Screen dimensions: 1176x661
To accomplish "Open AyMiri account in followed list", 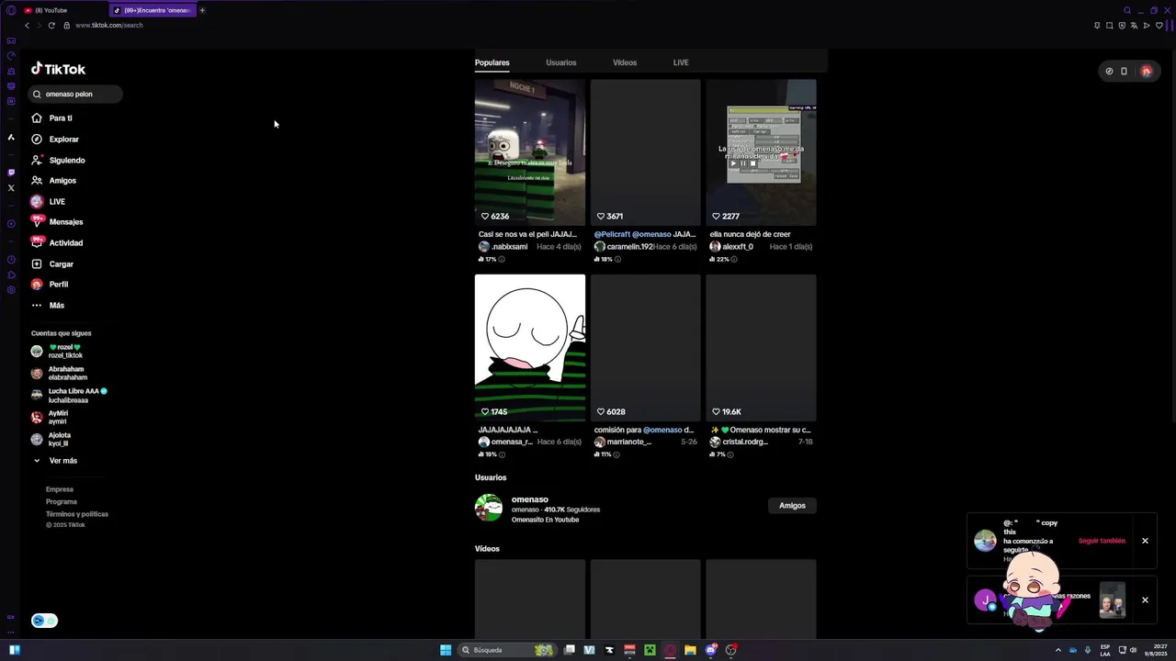I will [x=50, y=417].
